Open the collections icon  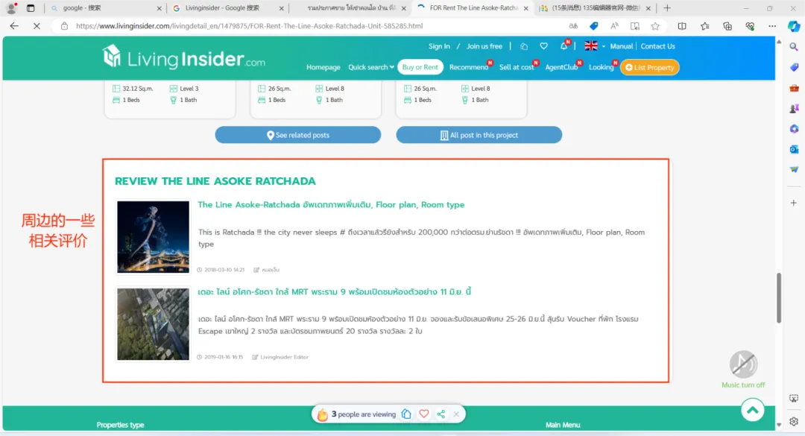pos(727,25)
